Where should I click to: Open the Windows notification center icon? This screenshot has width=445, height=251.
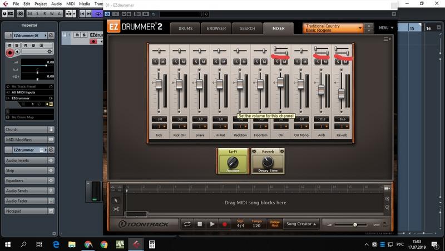click(x=434, y=244)
